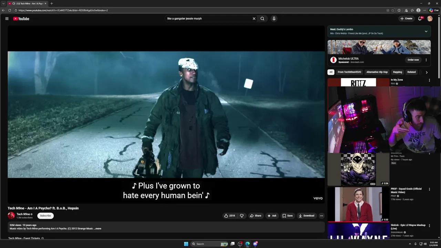Open Windows Start menu

point(186,244)
